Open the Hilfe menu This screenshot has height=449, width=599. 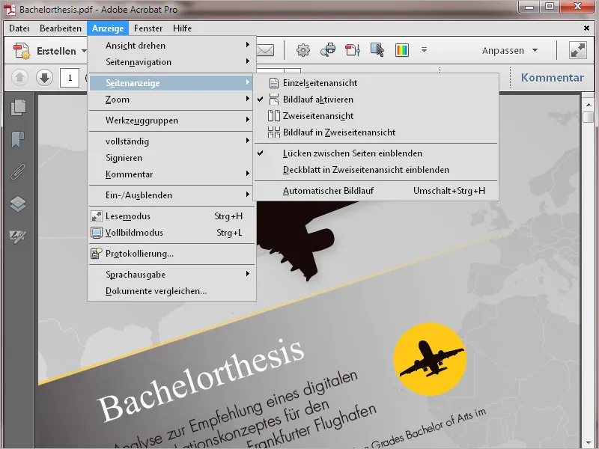(182, 28)
